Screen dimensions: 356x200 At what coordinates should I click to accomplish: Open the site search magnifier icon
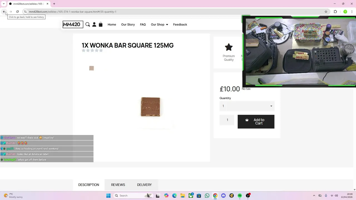88,24
